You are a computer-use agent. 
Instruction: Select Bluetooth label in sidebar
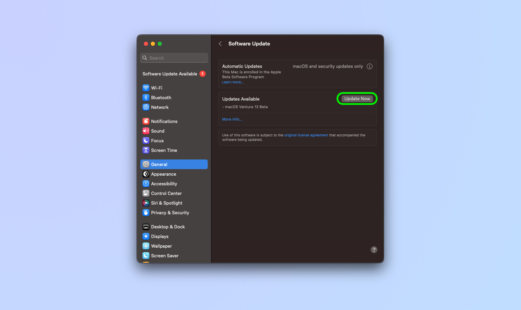pyautogui.click(x=161, y=97)
